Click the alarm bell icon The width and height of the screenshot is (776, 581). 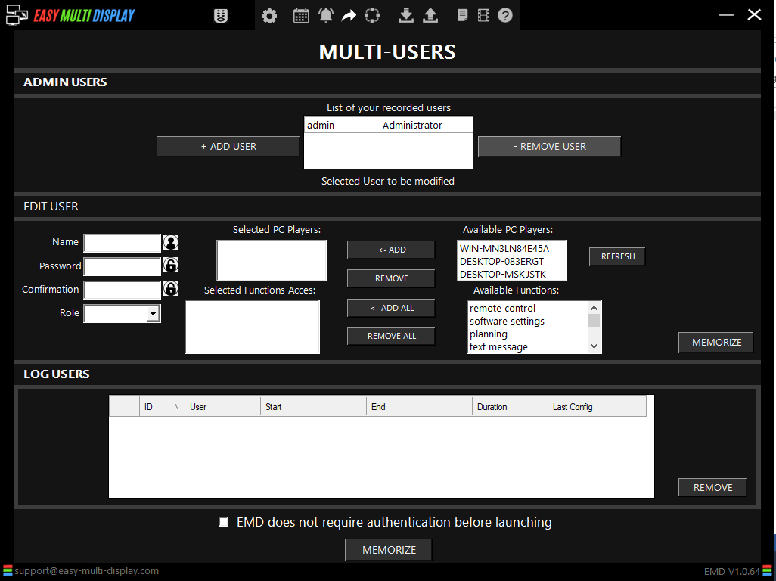click(326, 15)
